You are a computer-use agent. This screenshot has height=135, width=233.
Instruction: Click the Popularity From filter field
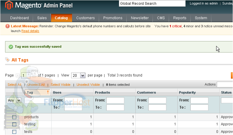[x=199, y=100]
